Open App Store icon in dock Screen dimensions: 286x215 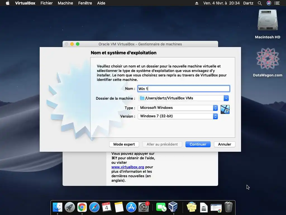131,207
